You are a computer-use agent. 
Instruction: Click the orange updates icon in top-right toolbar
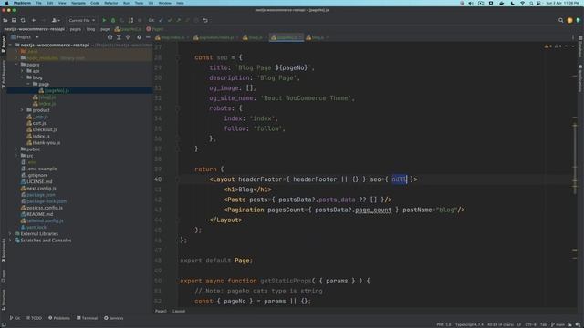pos(569,20)
